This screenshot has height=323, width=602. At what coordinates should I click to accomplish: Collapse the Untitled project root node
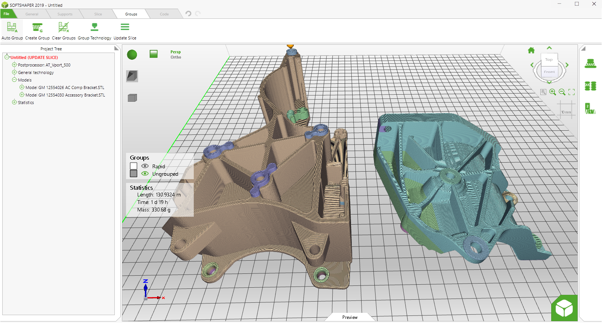pyautogui.click(x=7, y=57)
